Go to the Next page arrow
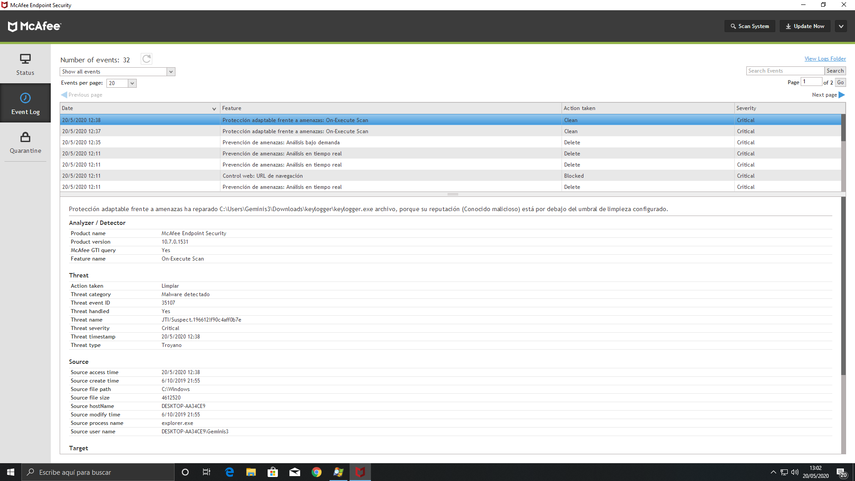Viewport: 855px width, 481px height. (841, 95)
